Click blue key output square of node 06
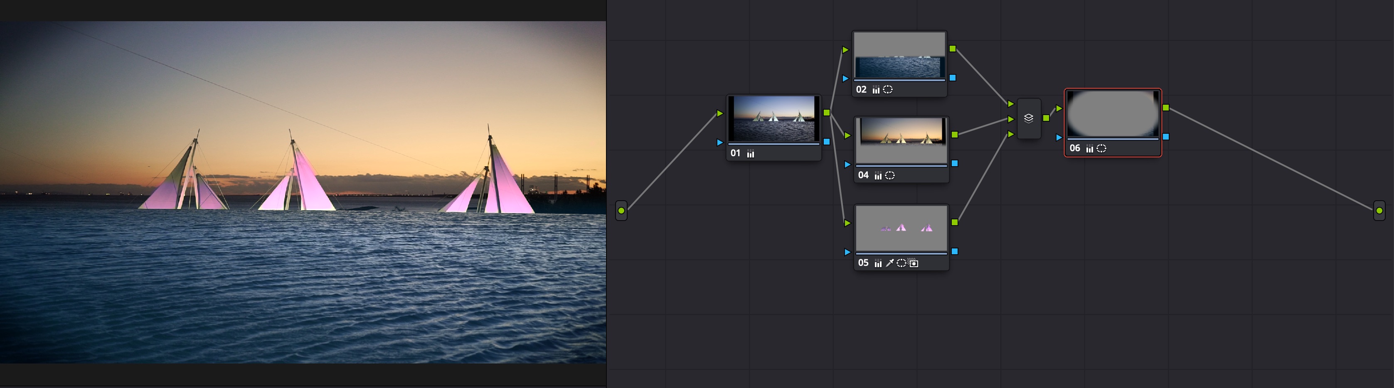Viewport: 1394px width, 388px height. [1166, 137]
